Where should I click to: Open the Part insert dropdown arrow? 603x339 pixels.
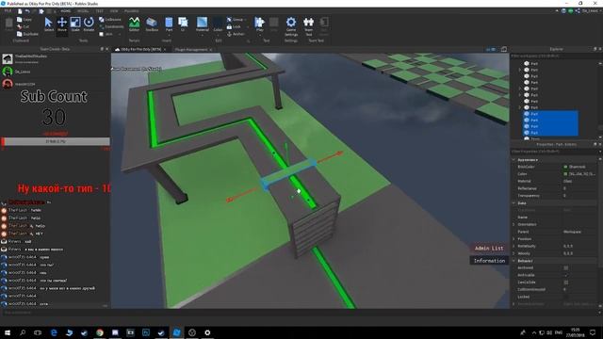[x=169, y=35]
